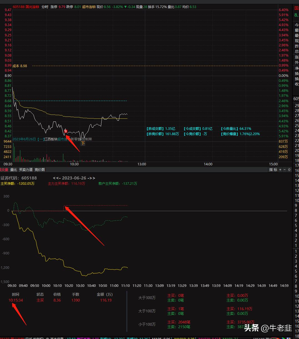
Task: Click the 13:00 time axis label
Action: (142, 164)
